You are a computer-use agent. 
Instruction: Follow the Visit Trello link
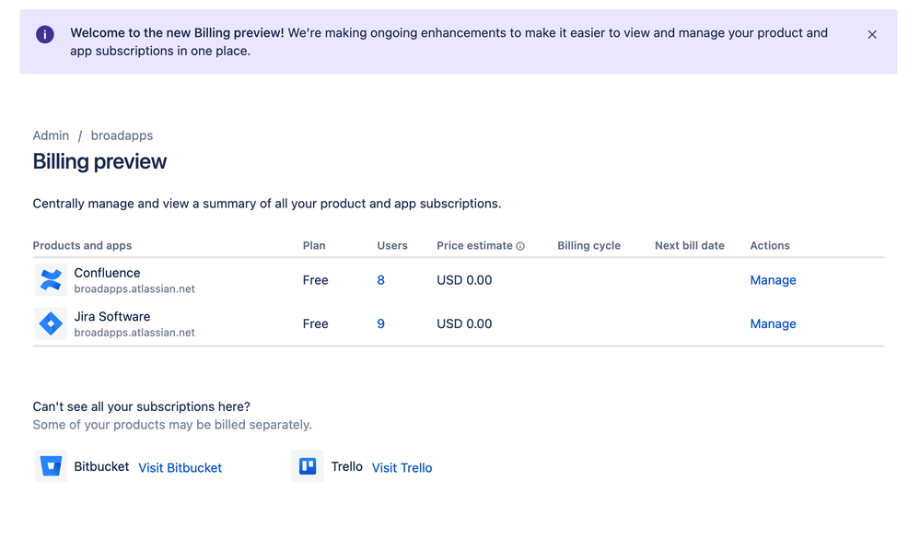coord(402,468)
